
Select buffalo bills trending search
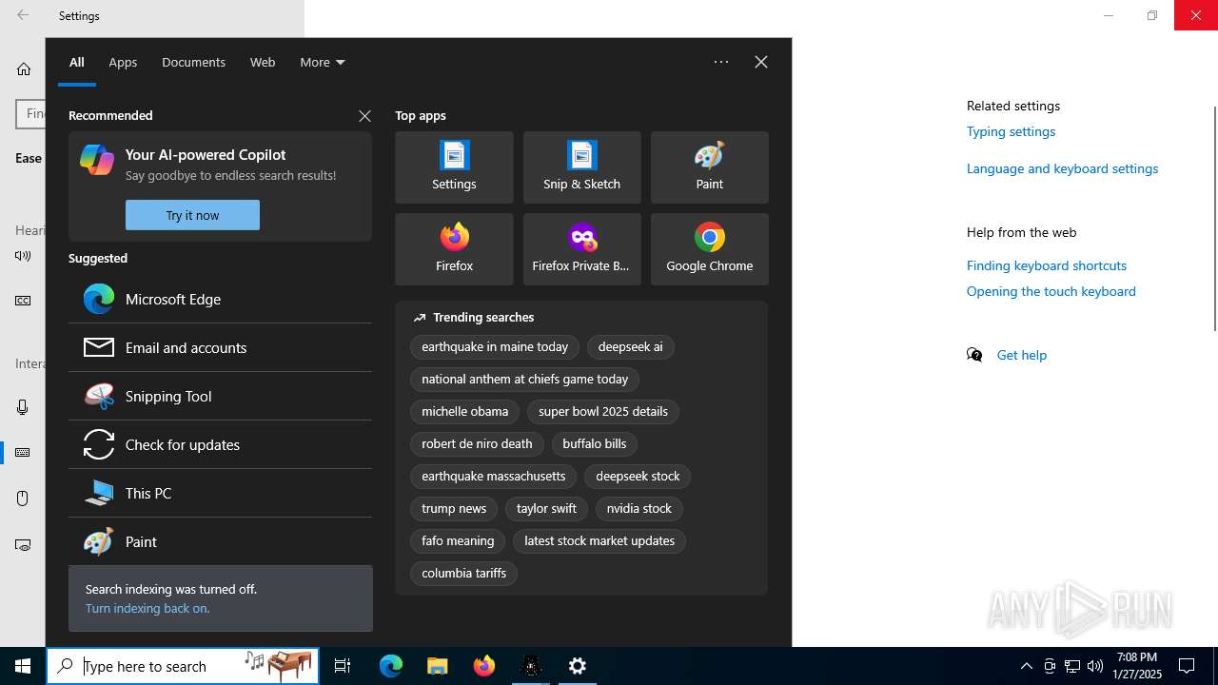(595, 444)
